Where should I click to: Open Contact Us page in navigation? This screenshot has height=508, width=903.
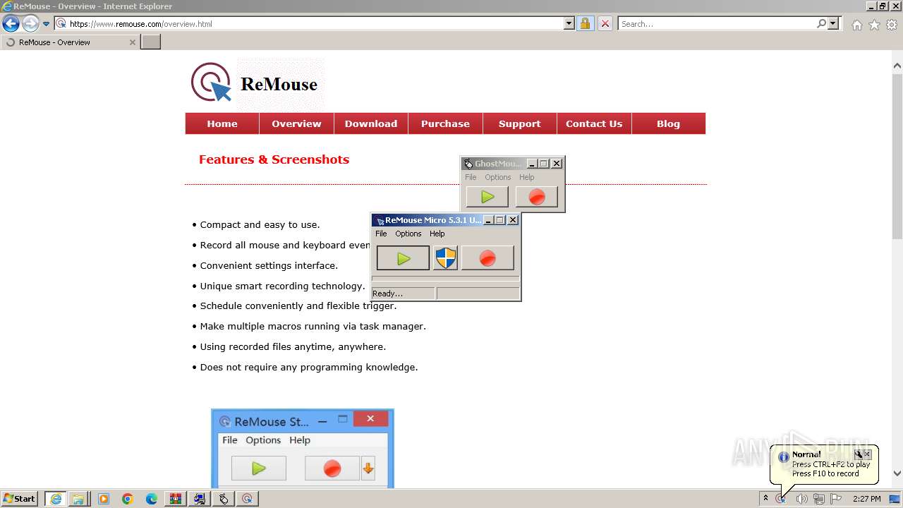(x=594, y=123)
